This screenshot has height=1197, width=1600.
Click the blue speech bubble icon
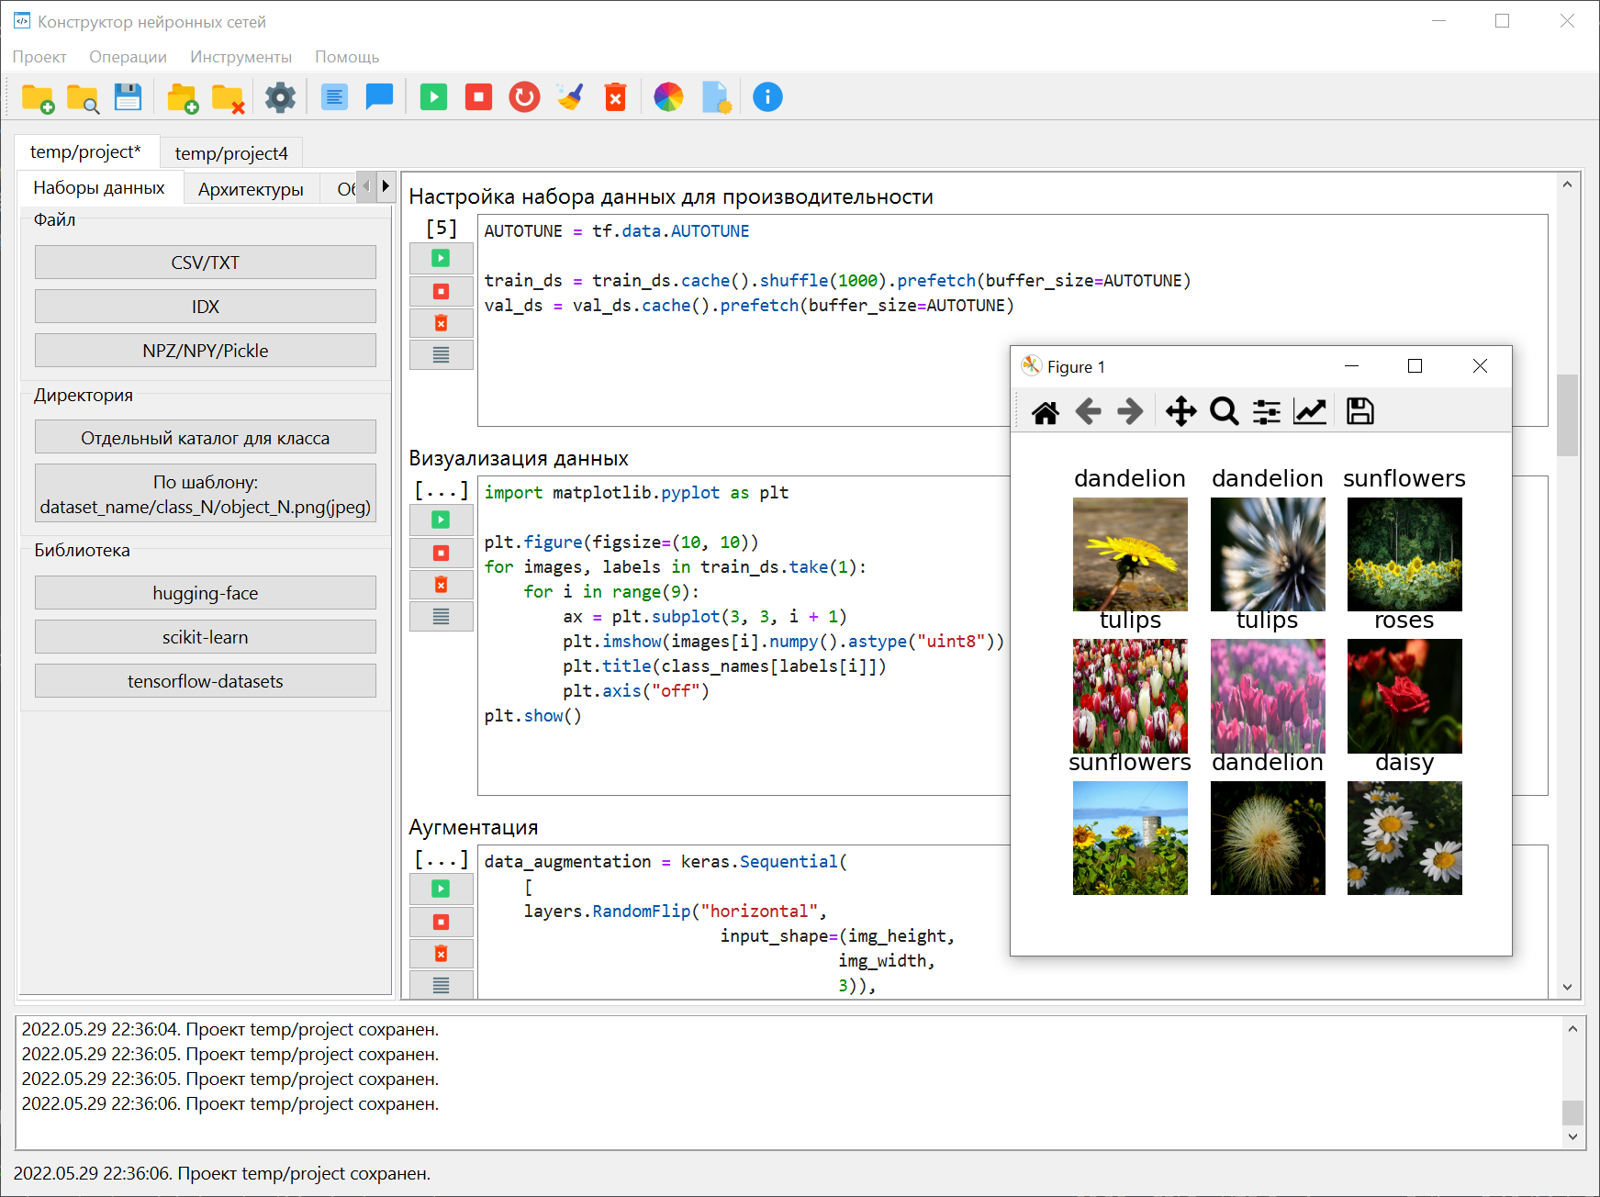pyautogui.click(x=379, y=97)
